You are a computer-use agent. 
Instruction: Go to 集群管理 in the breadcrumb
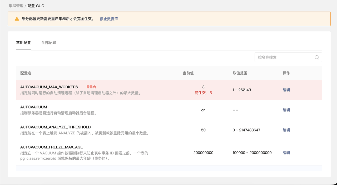coord(16,6)
